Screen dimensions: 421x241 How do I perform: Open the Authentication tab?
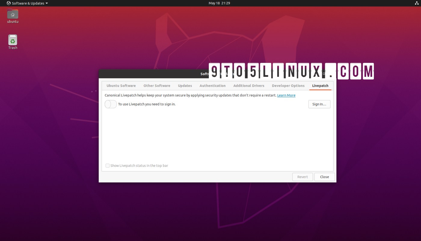(x=212, y=86)
